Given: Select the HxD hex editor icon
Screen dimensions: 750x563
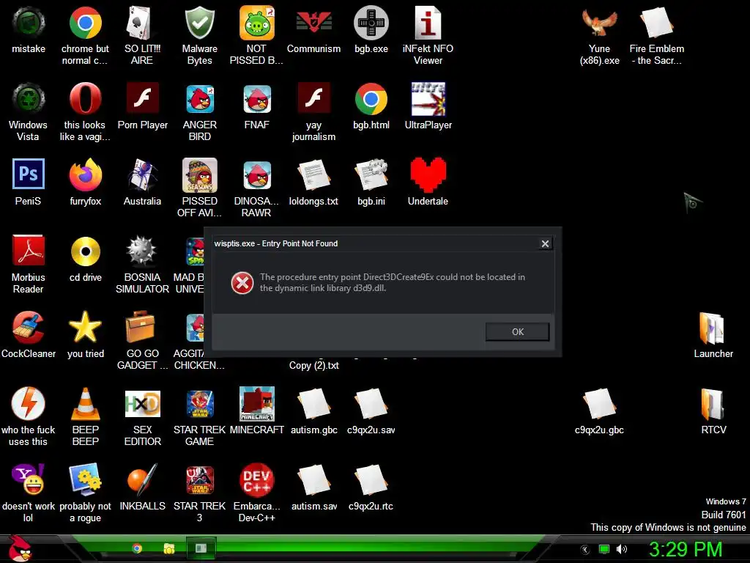Looking at the screenshot, I should coord(143,404).
